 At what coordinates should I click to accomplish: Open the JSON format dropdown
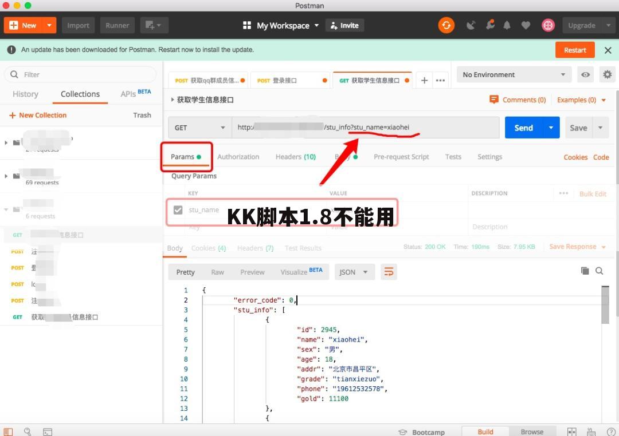click(354, 272)
